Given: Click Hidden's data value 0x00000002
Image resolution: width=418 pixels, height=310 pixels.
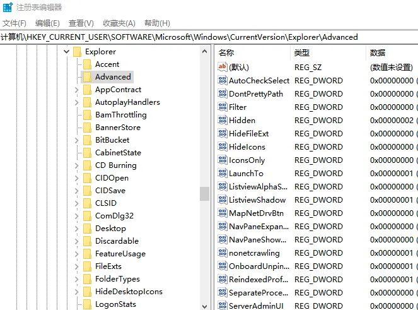Looking at the screenshot, I should pos(392,120).
